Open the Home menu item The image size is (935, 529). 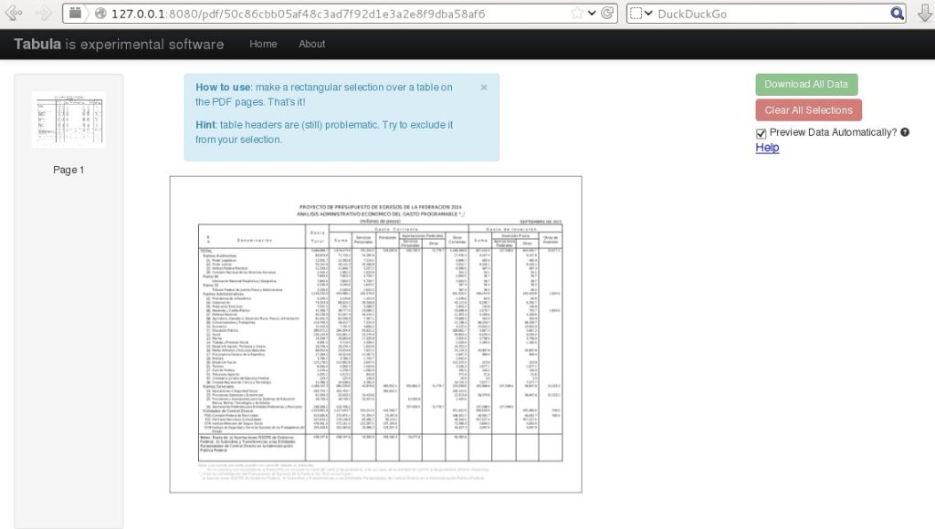(x=263, y=44)
